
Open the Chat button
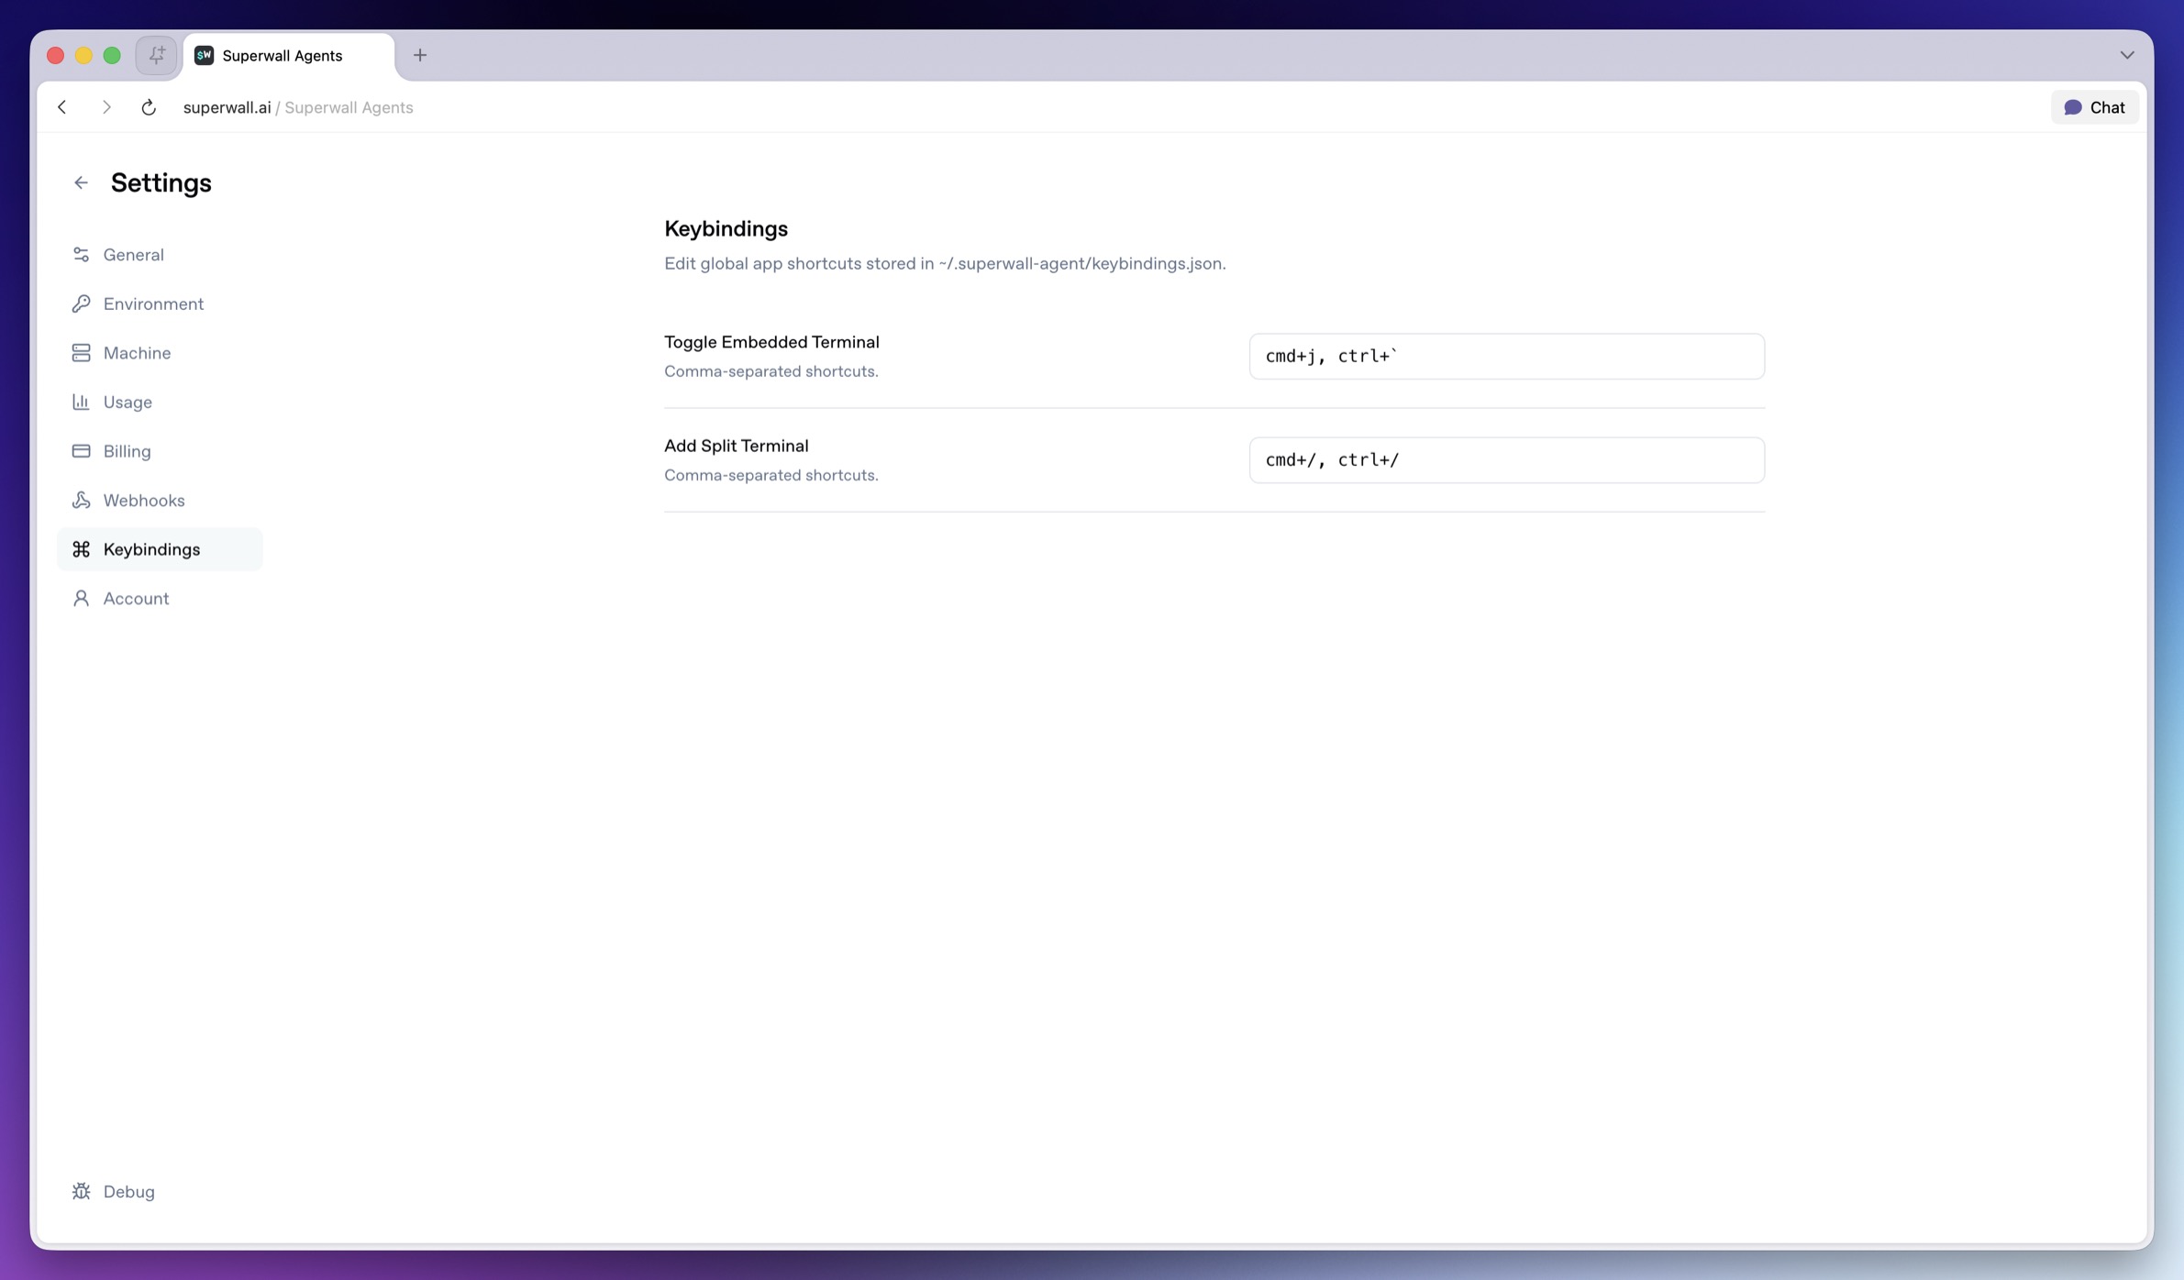[2095, 107]
